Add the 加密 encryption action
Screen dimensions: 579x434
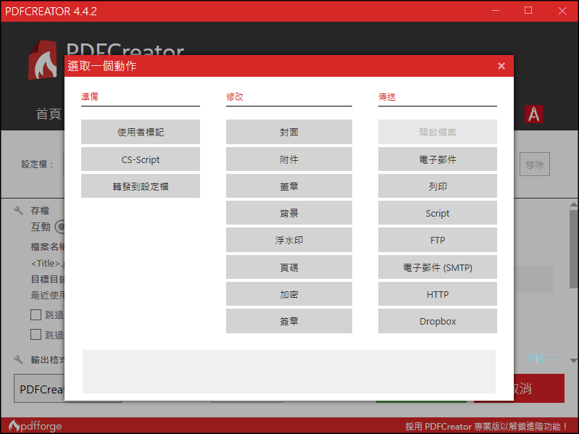click(288, 294)
